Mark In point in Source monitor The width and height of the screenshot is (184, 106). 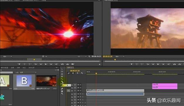[x=24, y=64]
